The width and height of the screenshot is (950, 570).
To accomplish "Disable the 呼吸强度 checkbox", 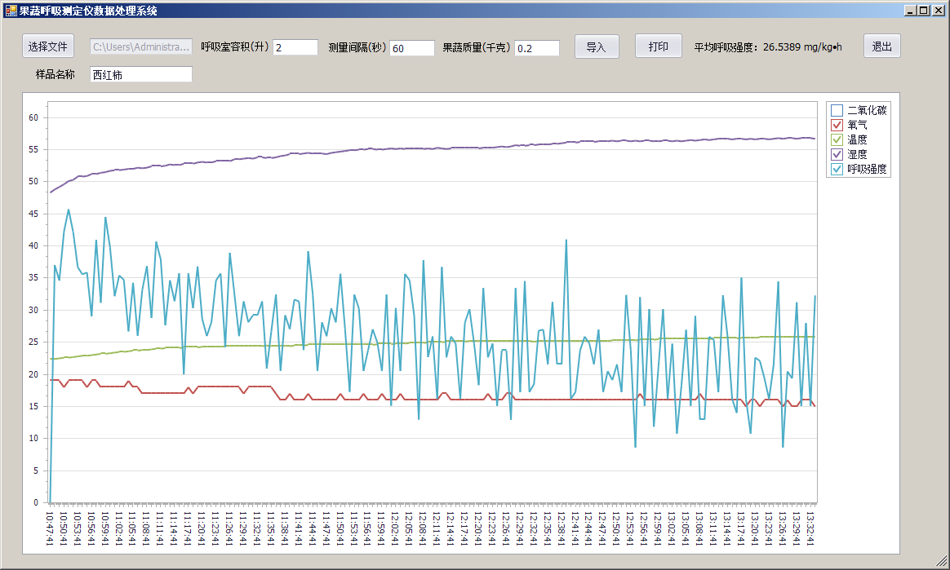I will point(837,169).
